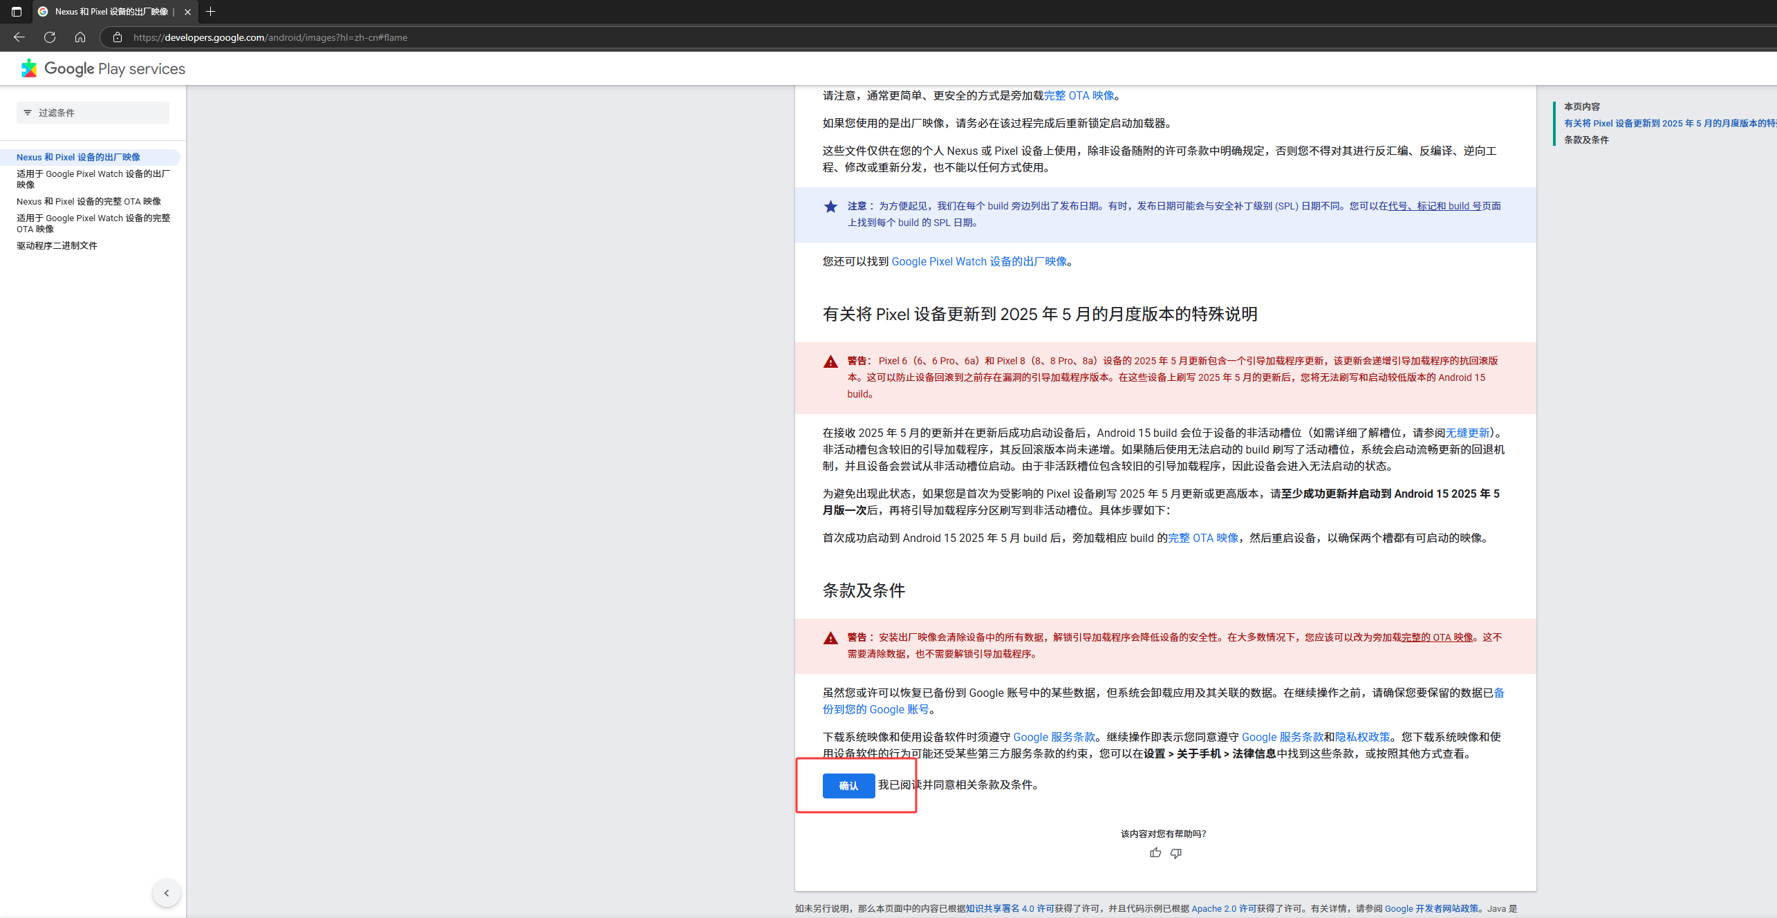Screen dimensions: 1777x918
Task: Click the 本页内容 label
Action: [1582, 106]
